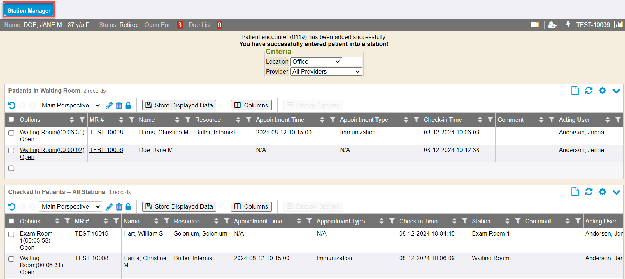625x279 pixels.
Task: Click Store Displayed Data in Waiting Room panel
Action: 179,105
